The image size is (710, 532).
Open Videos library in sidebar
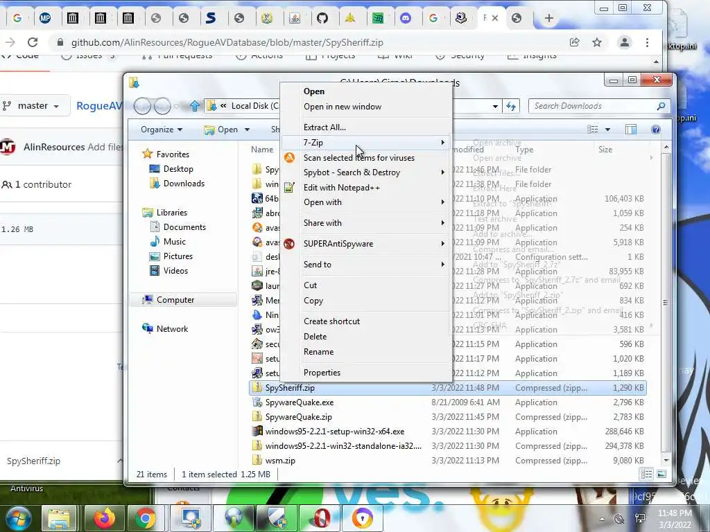click(169, 271)
